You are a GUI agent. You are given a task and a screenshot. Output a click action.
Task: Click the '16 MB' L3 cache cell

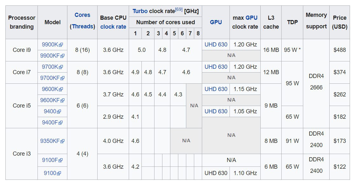point(271,50)
